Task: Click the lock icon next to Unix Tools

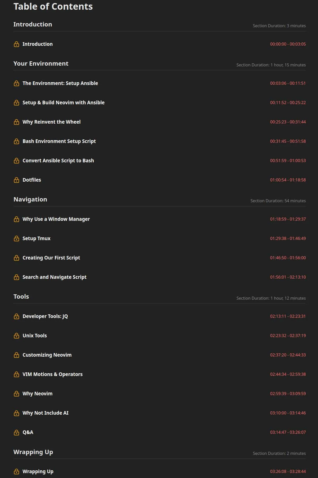Action: [x=16, y=336]
